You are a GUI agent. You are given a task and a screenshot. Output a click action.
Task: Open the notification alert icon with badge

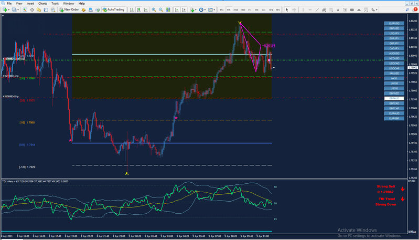[x=415, y=9]
